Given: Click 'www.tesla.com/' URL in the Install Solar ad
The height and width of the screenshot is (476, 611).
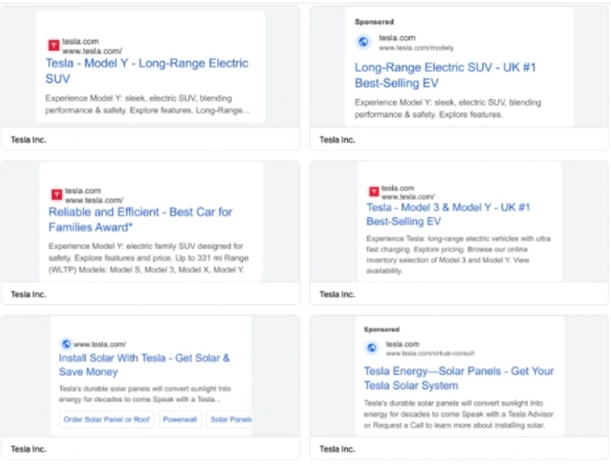Looking at the screenshot, I should pyautogui.click(x=100, y=344).
